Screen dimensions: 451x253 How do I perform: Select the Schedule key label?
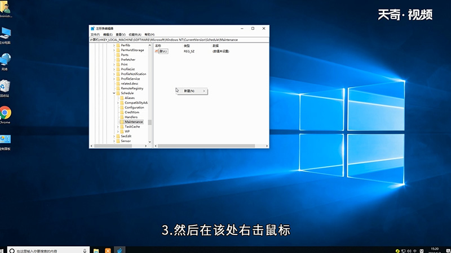tap(127, 93)
